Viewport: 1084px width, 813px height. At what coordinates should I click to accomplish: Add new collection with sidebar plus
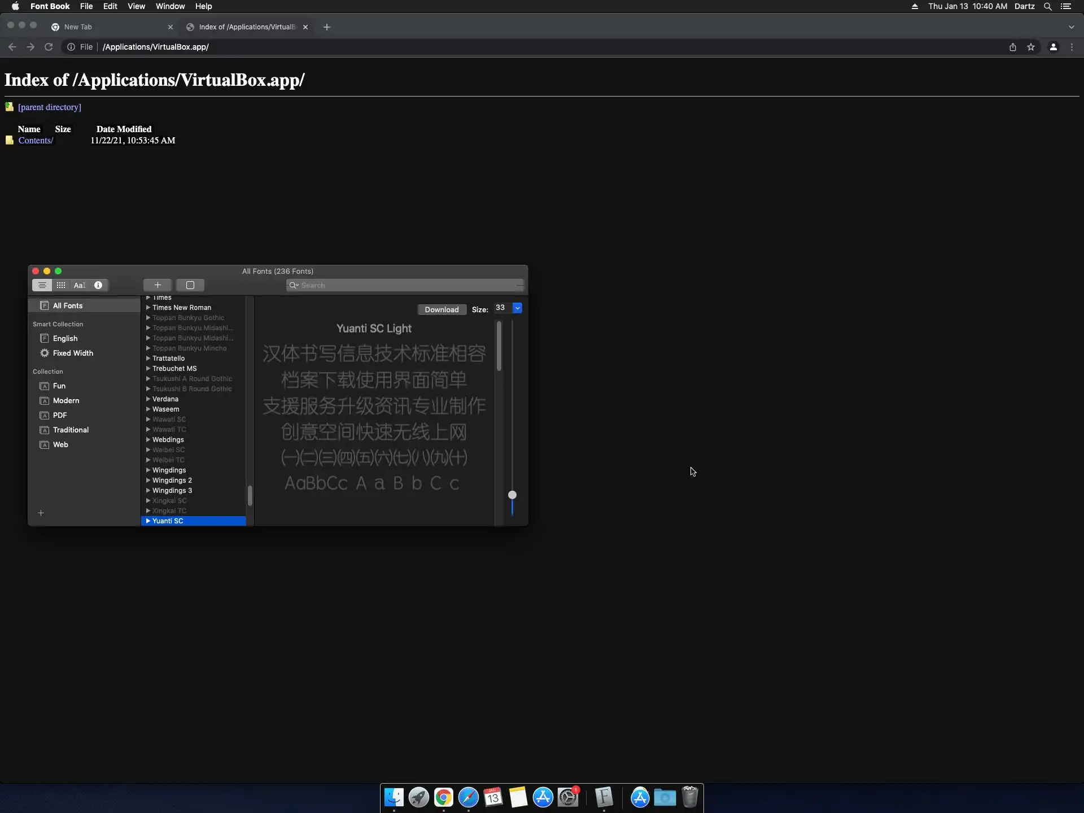coord(41,513)
